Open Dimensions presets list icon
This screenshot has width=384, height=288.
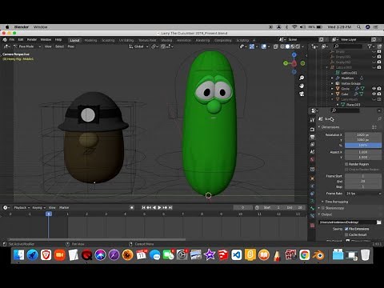coord(374,127)
